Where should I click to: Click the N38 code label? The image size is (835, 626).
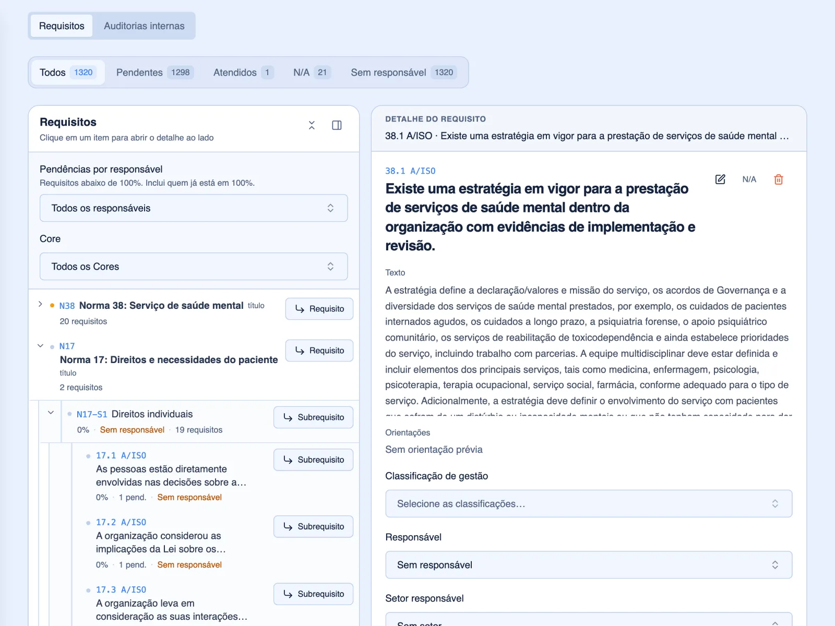pos(67,306)
